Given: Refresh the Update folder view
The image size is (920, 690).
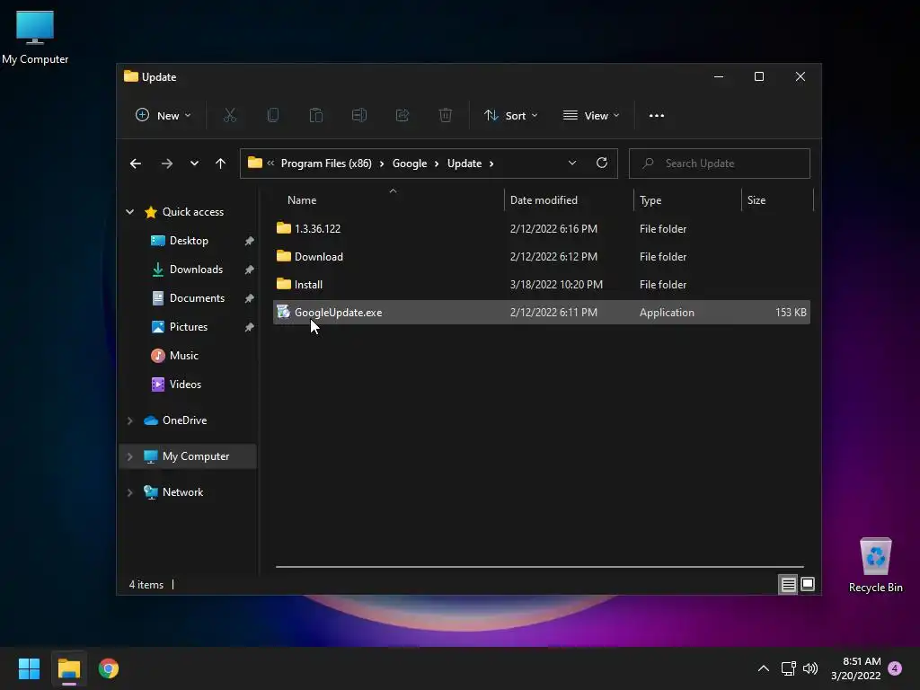Looking at the screenshot, I should tap(601, 164).
